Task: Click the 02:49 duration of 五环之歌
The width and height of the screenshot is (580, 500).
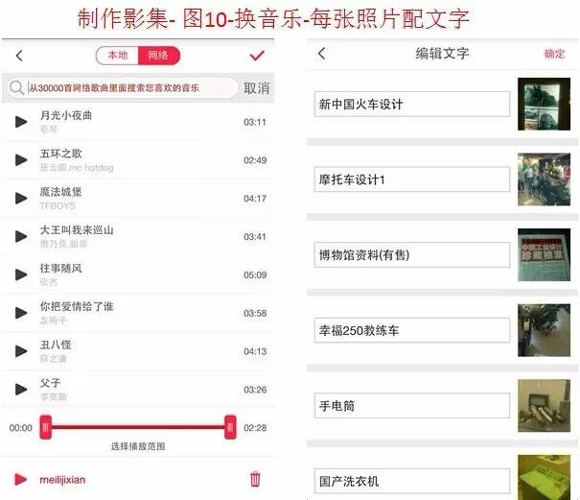Action: click(x=255, y=160)
